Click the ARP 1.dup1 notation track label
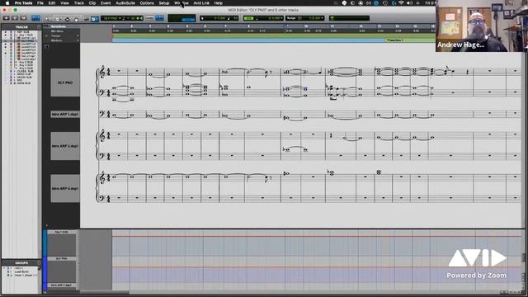This screenshot has width=528, height=297. coord(65,114)
